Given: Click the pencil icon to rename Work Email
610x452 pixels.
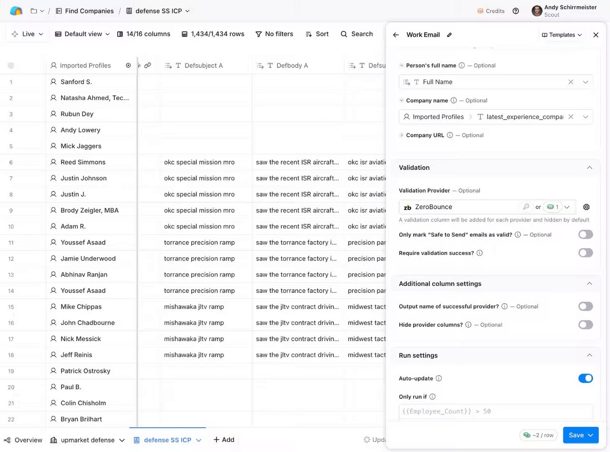Looking at the screenshot, I should coord(449,35).
